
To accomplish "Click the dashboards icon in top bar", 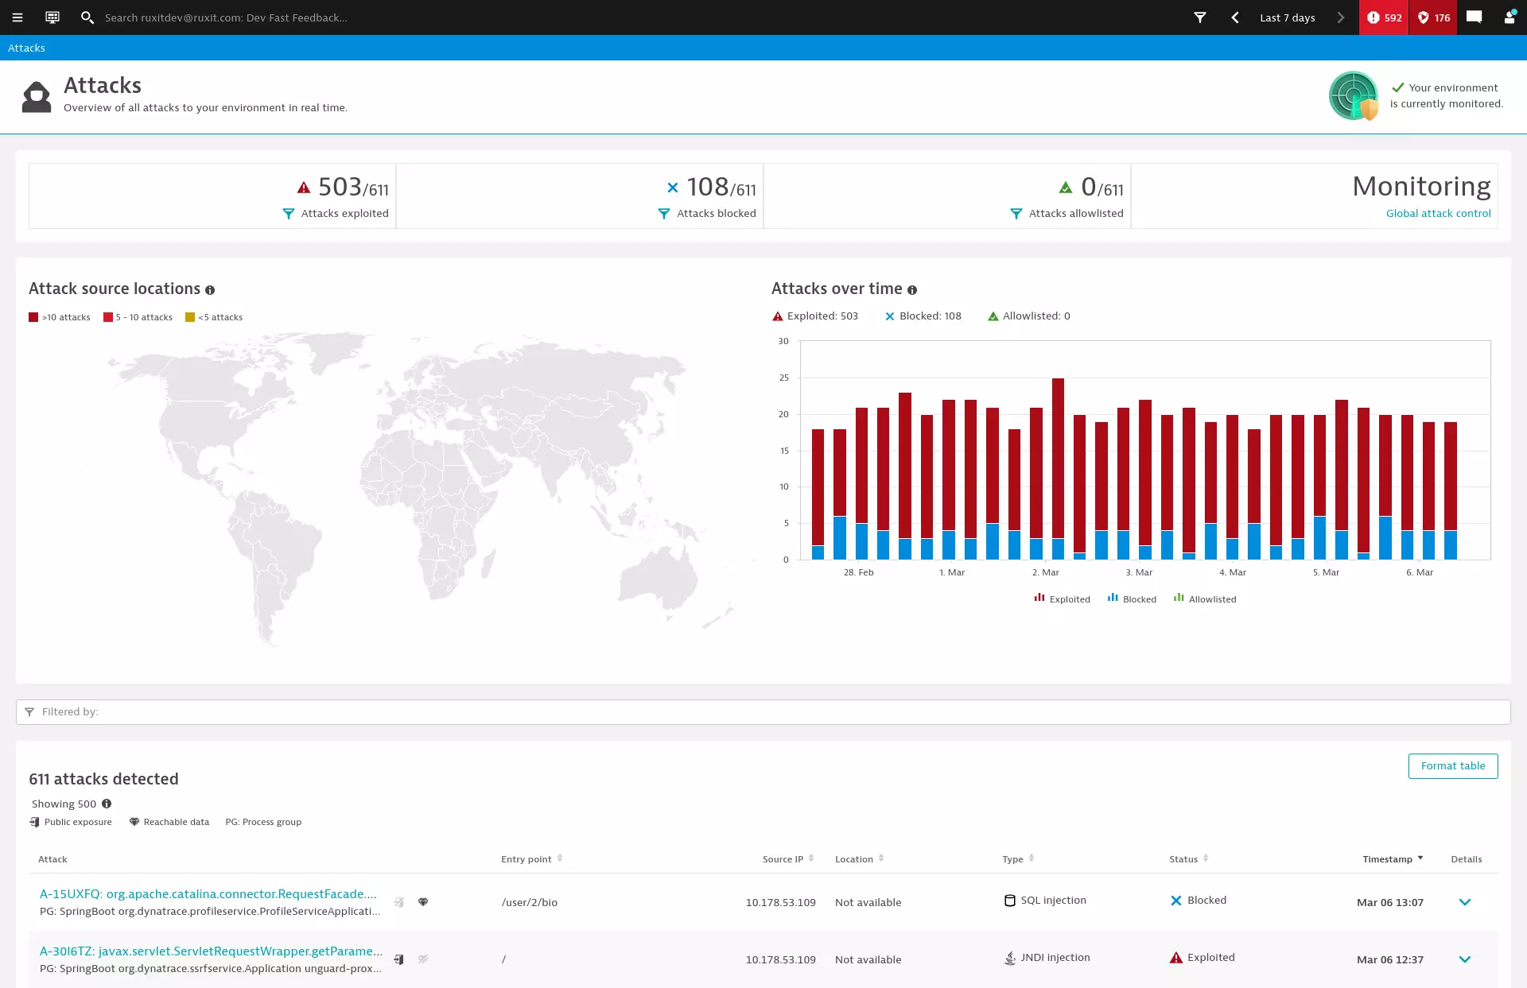I will click(x=52, y=17).
